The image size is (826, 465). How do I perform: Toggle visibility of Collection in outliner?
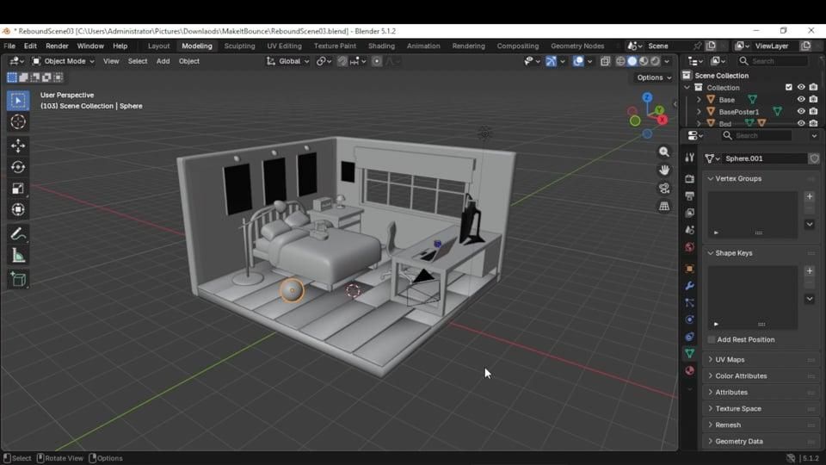pos(801,87)
